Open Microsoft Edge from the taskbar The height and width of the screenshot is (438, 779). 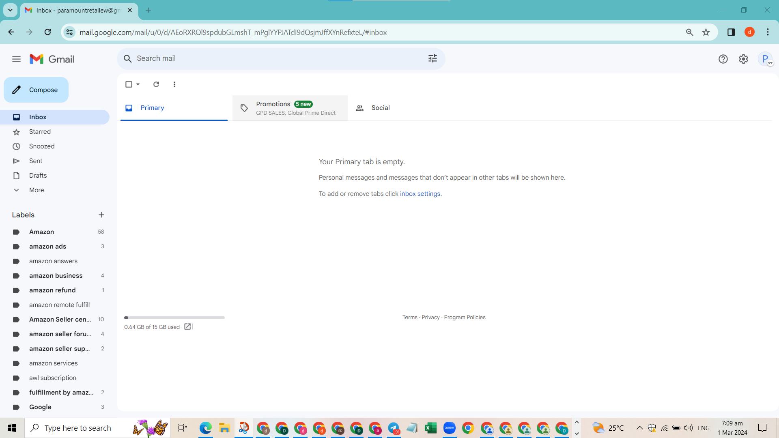[206, 428]
